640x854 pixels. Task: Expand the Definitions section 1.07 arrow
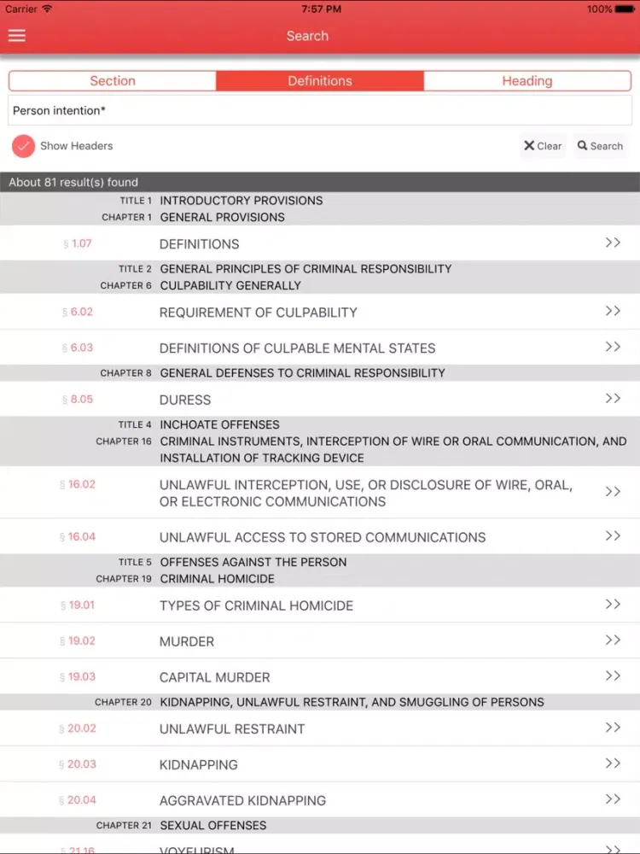(x=612, y=243)
